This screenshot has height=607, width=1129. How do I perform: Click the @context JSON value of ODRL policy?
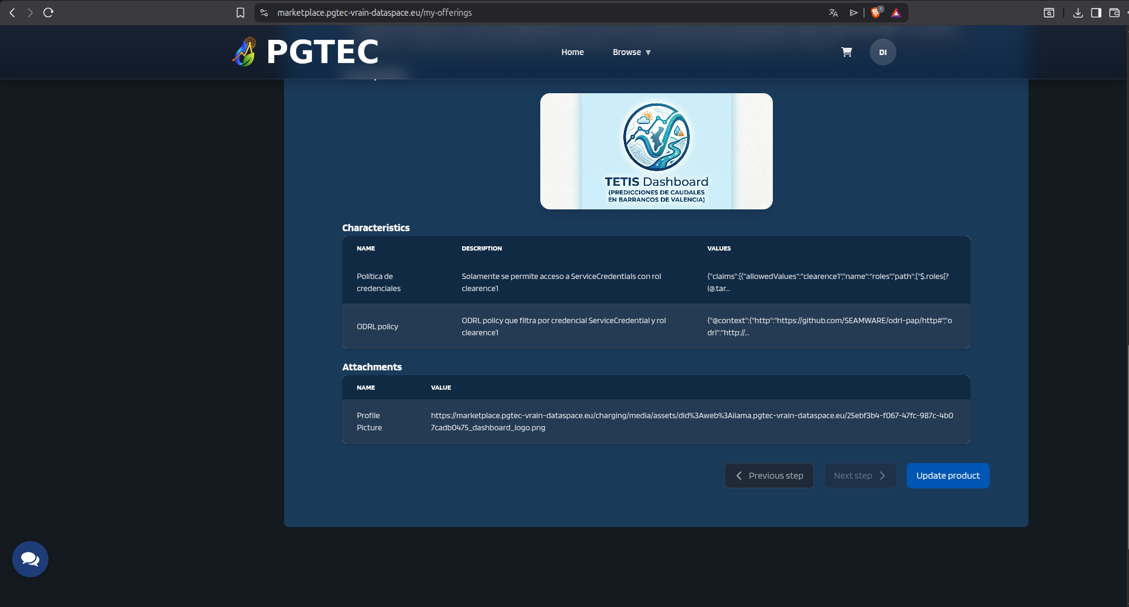pyautogui.click(x=830, y=327)
